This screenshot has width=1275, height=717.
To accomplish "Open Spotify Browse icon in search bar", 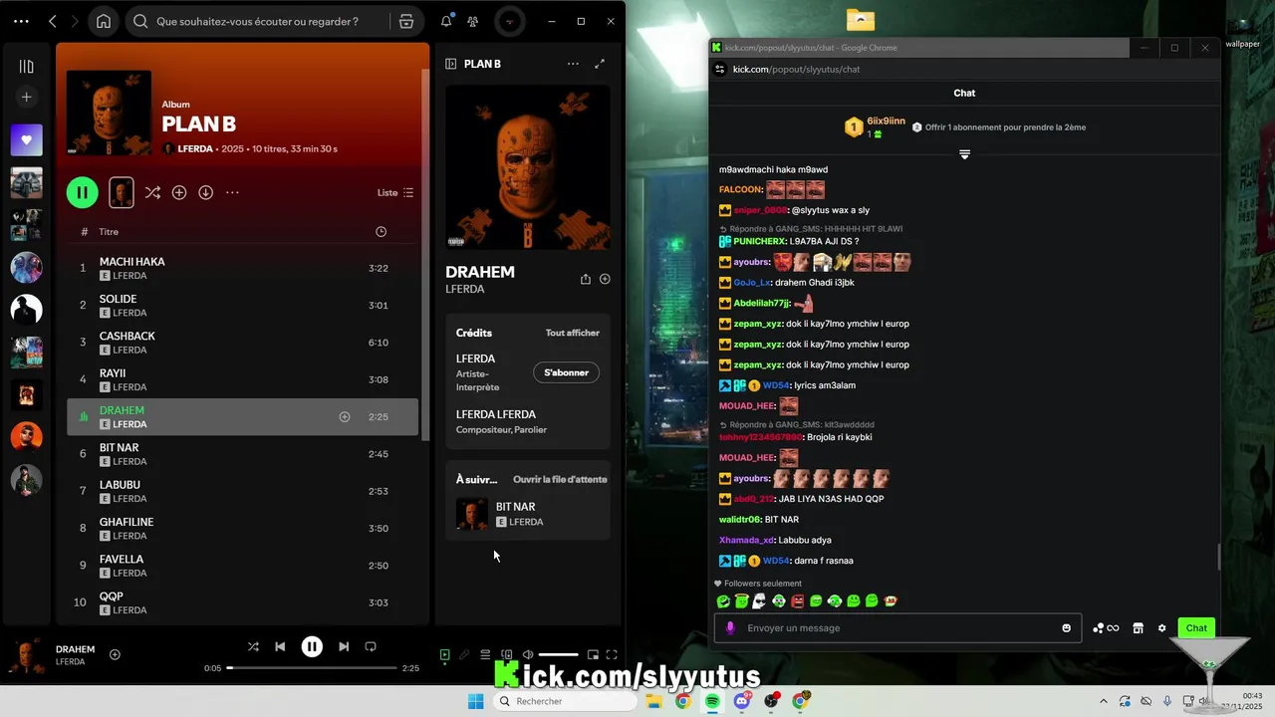I will click(x=406, y=21).
